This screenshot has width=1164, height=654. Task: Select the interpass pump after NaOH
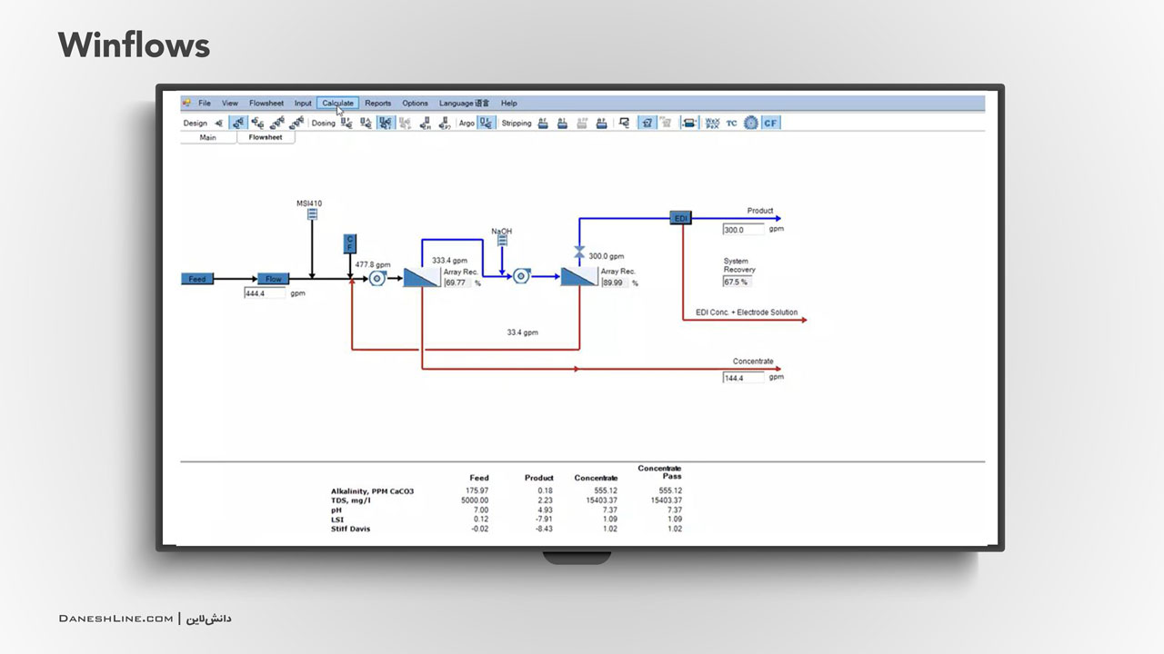[522, 276]
